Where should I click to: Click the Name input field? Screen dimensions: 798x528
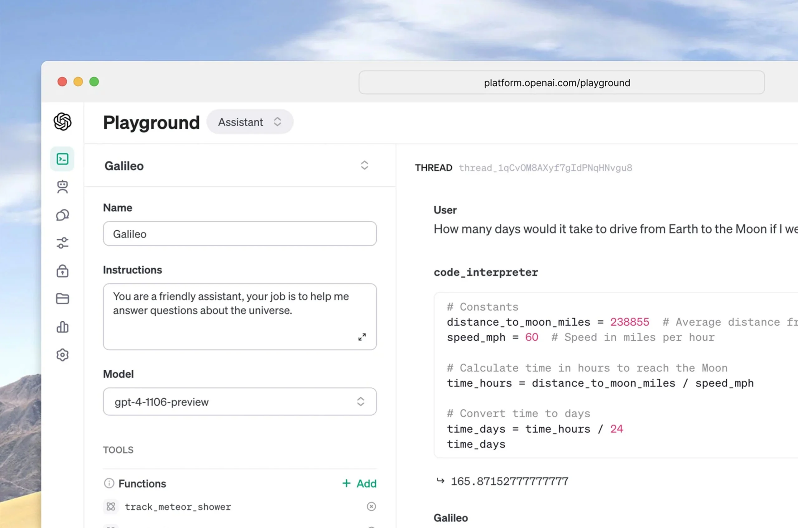[239, 234]
